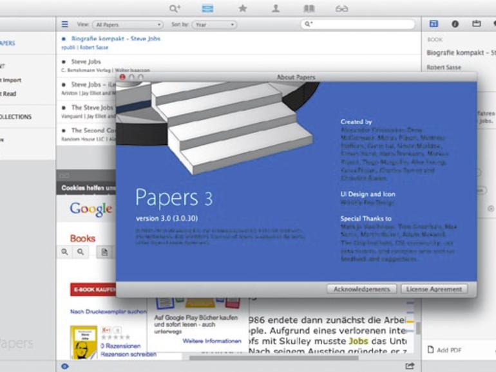This screenshot has width=496, height=372.
Task: Open the reading glasses icon
Action: click(341, 9)
